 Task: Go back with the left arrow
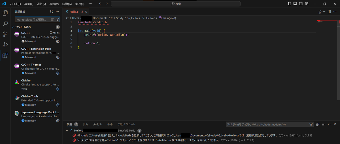pyautogui.click(x=101, y=4)
